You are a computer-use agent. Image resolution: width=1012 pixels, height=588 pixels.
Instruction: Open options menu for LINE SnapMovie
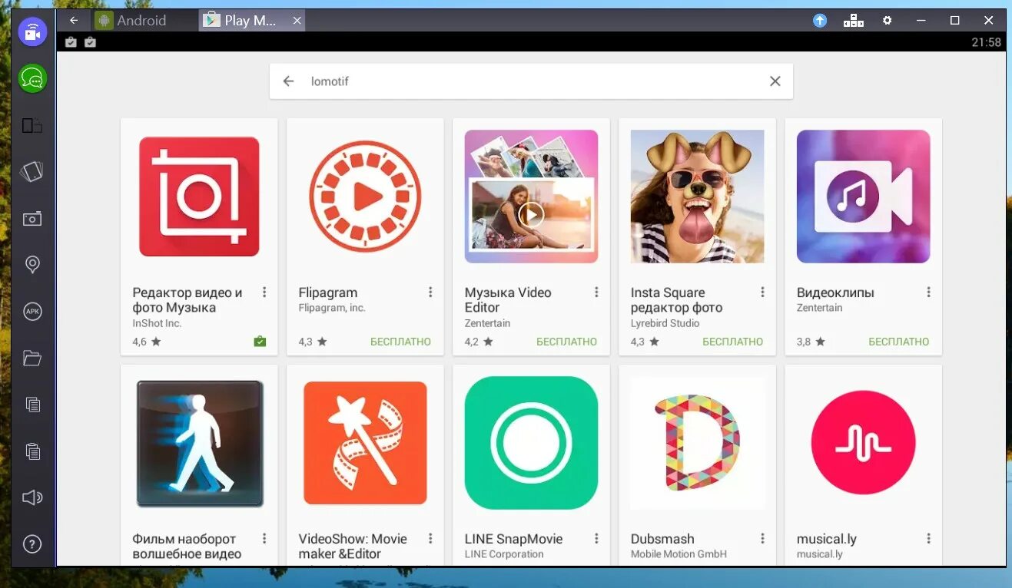[x=596, y=539]
